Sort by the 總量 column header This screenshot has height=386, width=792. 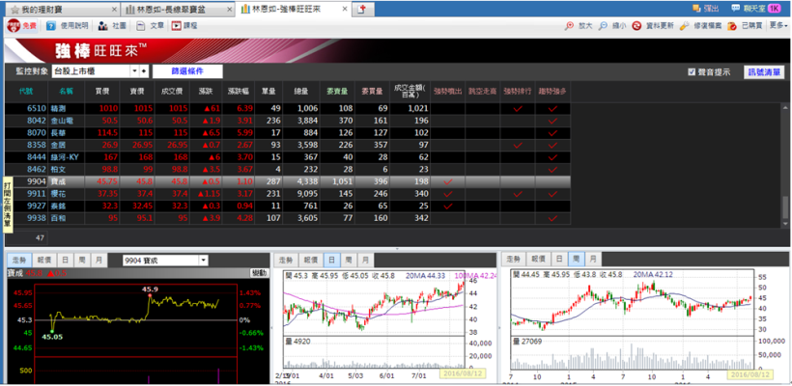[x=301, y=92]
